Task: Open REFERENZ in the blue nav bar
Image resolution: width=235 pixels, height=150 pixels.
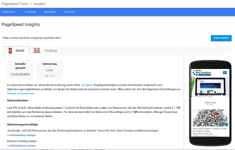Action: pyautogui.click(x=50, y=12)
